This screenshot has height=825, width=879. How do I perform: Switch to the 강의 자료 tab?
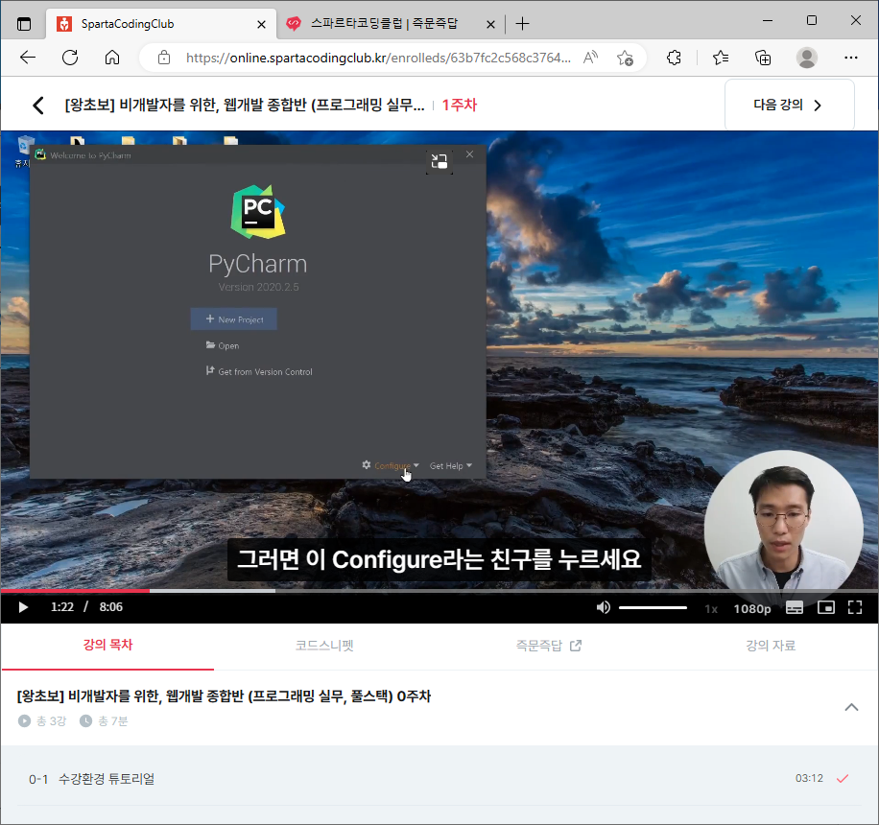(x=771, y=646)
